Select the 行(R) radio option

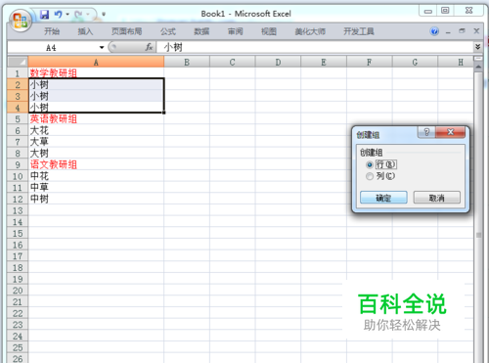tap(370, 164)
